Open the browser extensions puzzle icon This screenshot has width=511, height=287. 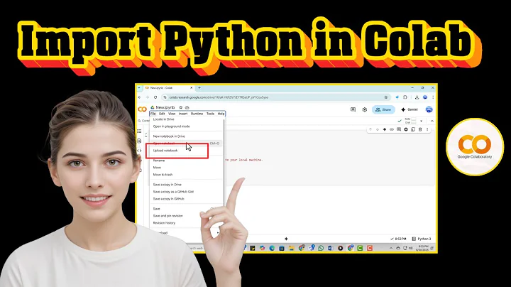coord(405,97)
